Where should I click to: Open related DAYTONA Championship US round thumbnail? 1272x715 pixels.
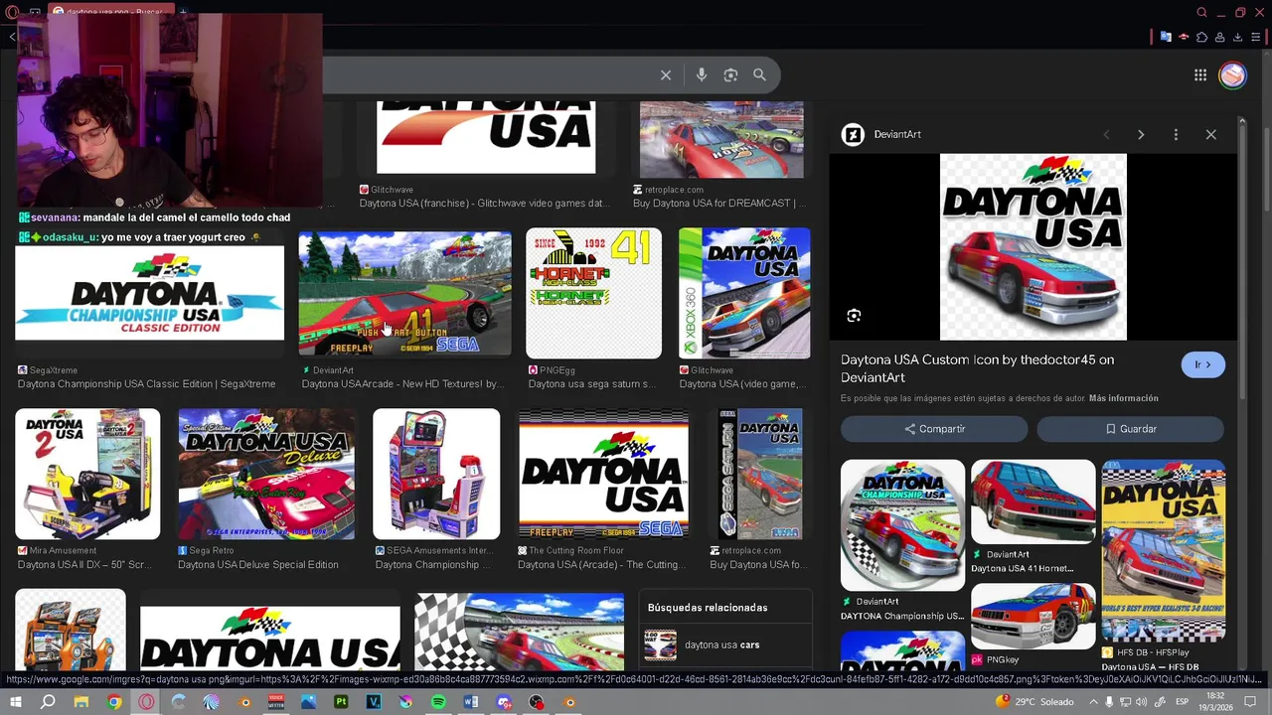902,525
